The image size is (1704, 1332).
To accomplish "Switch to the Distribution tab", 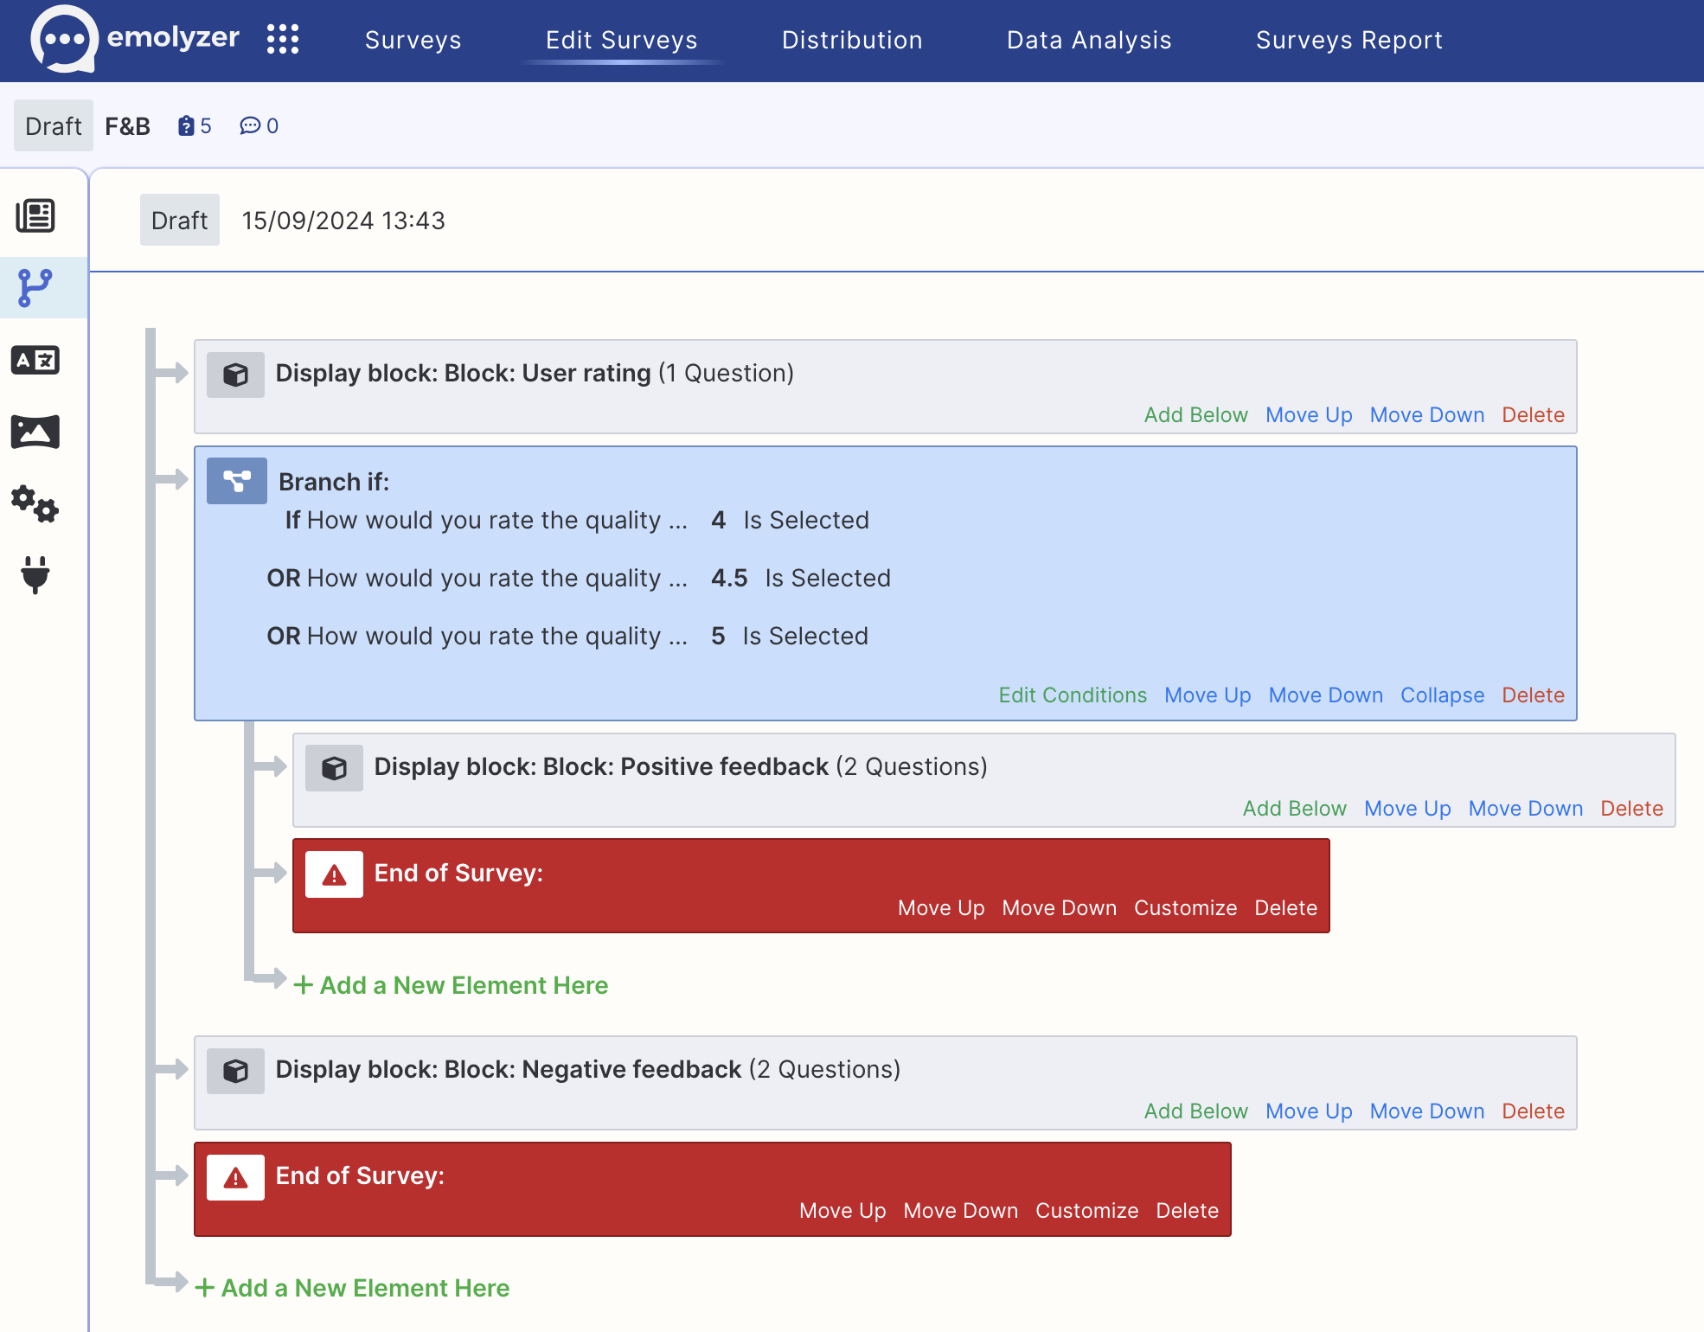I will [852, 40].
